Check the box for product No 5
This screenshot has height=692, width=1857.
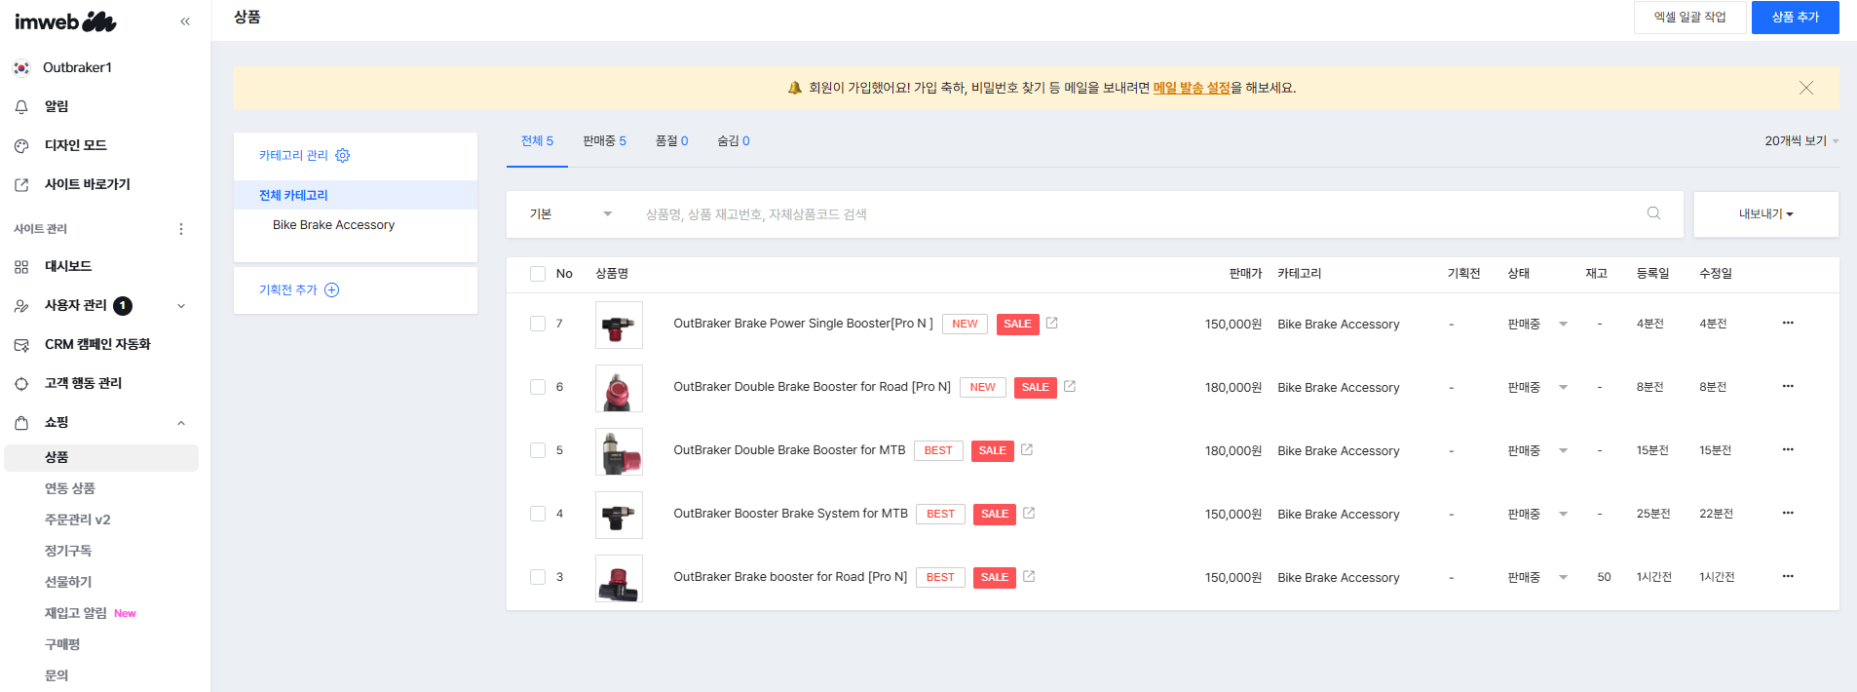tap(538, 450)
